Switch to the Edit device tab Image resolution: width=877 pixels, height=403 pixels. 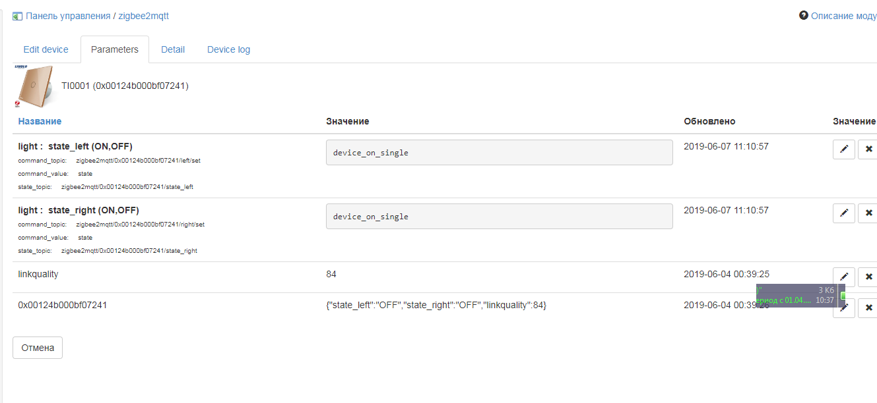pos(46,49)
